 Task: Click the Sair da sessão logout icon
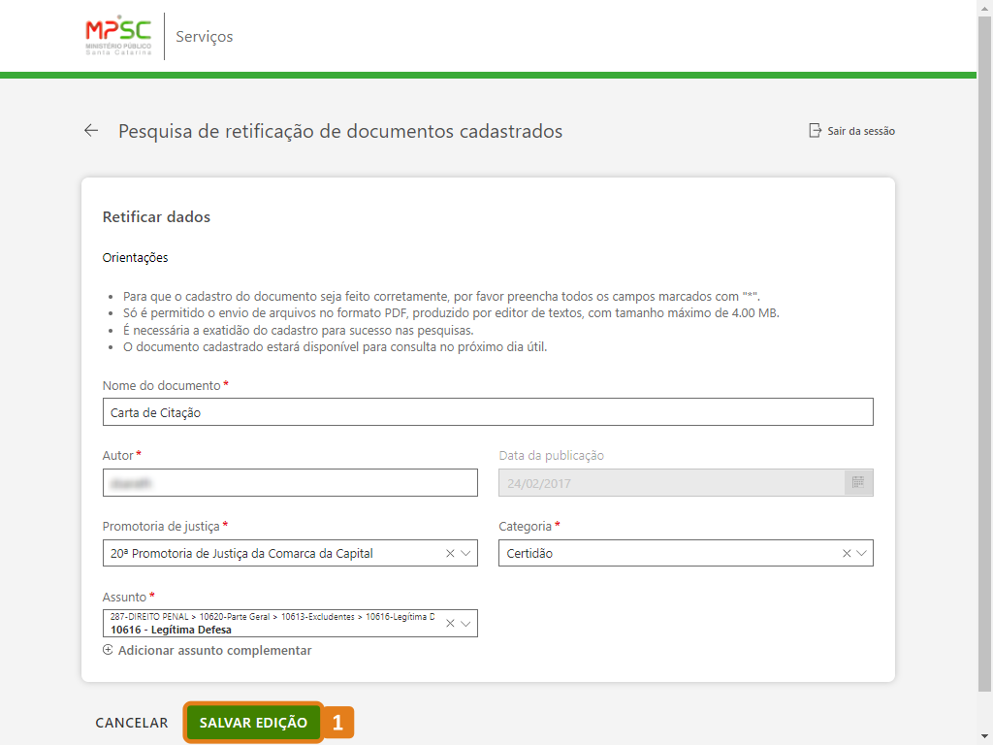coord(815,131)
